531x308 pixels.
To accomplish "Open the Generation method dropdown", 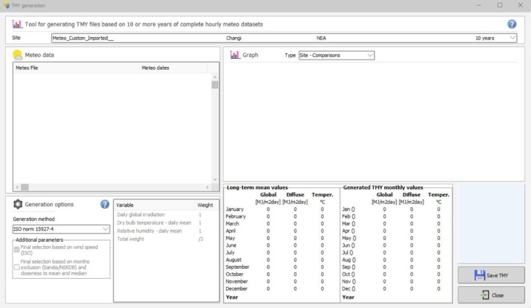I will click(x=105, y=229).
